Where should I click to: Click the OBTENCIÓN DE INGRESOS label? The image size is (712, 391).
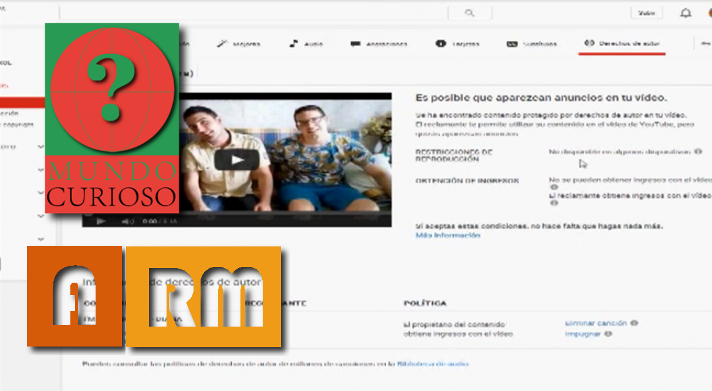[x=467, y=181]
